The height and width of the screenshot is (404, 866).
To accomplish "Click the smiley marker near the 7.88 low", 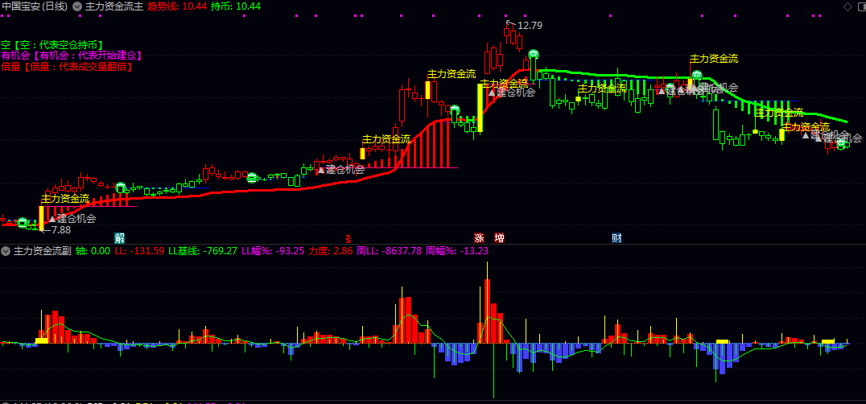I will tap(23, 222).
